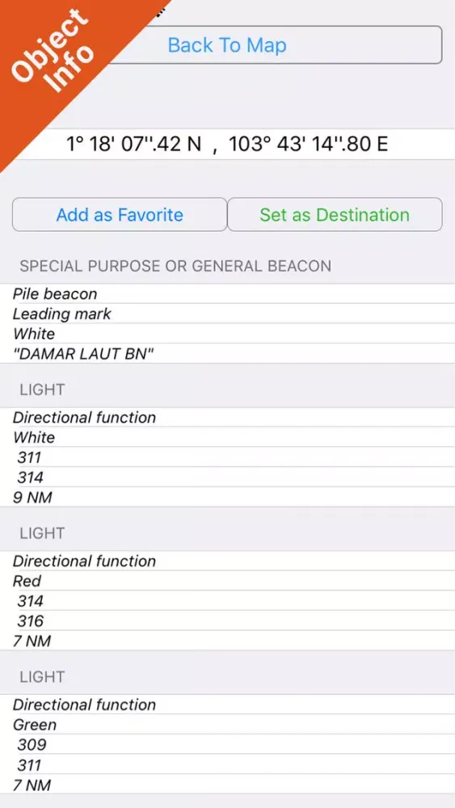Screen dimensions: 455x808
Task: Tap the Special Purpose or General Beacon header
Action: tap(175, 266)
